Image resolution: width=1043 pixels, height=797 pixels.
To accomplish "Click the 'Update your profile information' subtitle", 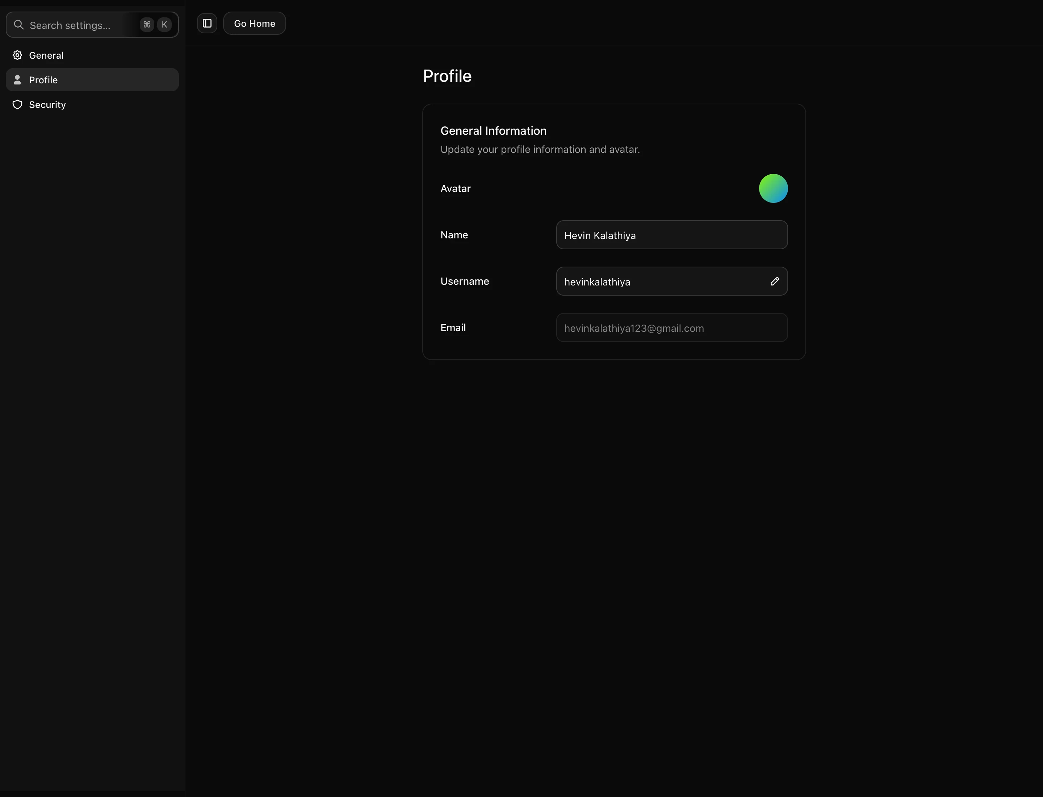I will coord(540,149).
